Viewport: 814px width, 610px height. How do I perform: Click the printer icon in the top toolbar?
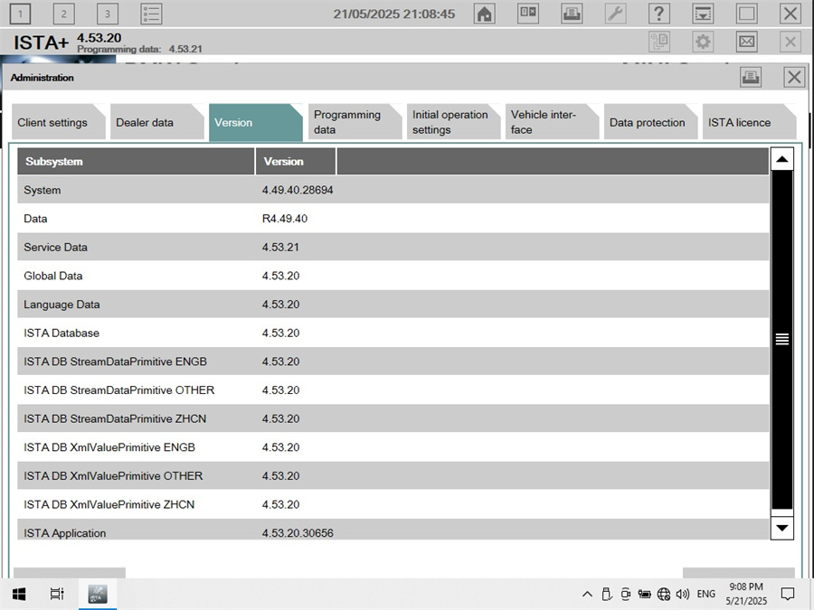pos(572,14)
